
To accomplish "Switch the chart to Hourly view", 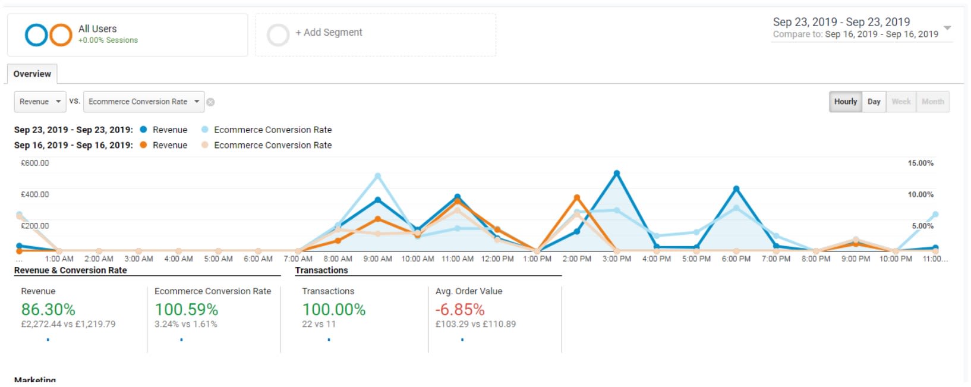I will pos(845,102).
